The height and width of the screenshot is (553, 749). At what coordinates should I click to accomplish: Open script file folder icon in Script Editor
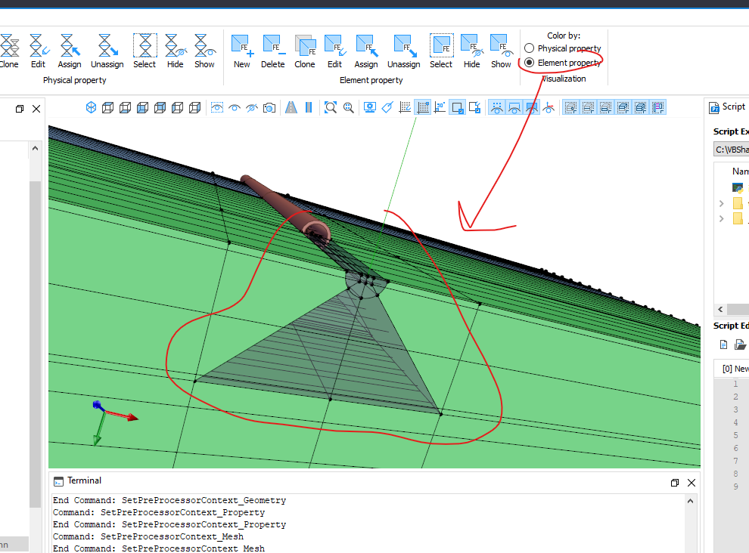pyautogui.click(x=741, y=344)
